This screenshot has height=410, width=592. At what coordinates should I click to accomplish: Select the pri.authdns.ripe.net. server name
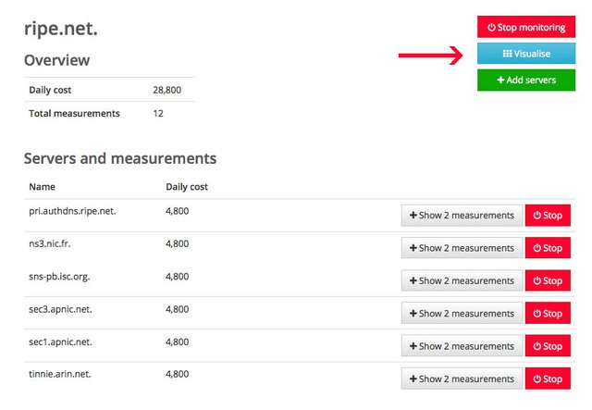click(72, 211)
